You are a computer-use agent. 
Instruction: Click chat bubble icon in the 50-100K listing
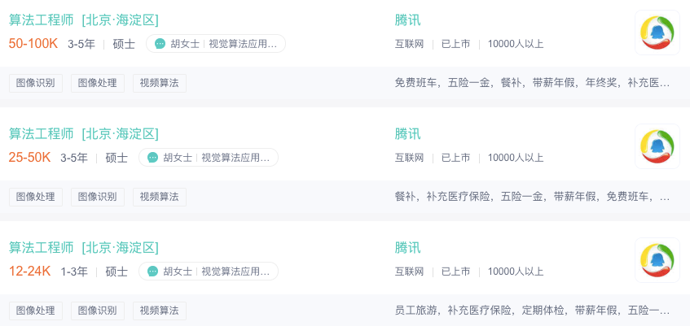tap(160, 44)
